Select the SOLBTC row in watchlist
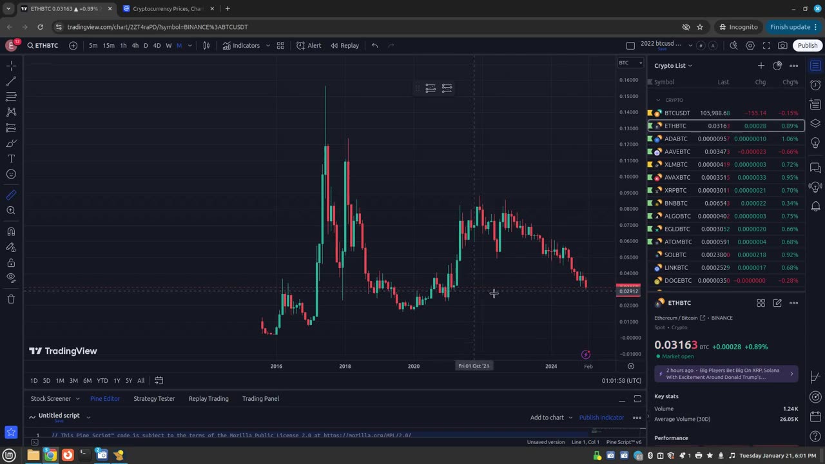This screenshot has height=464, width=825. tap(726, 255)
